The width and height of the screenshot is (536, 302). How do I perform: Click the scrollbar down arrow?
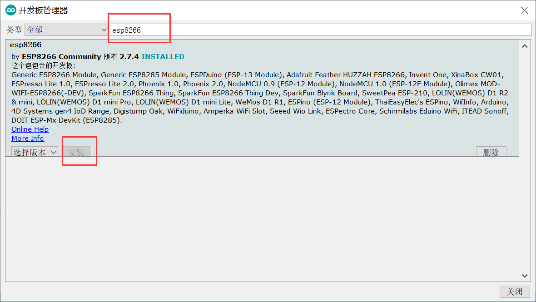coord(525,276)
